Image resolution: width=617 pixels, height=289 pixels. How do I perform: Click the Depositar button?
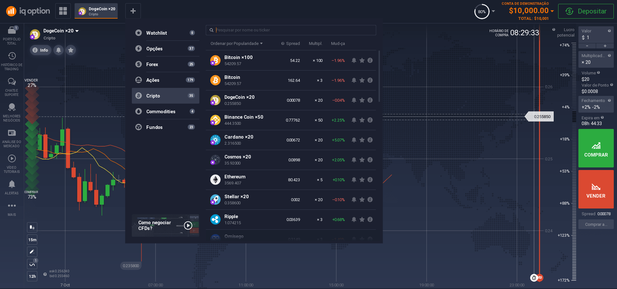585,11
